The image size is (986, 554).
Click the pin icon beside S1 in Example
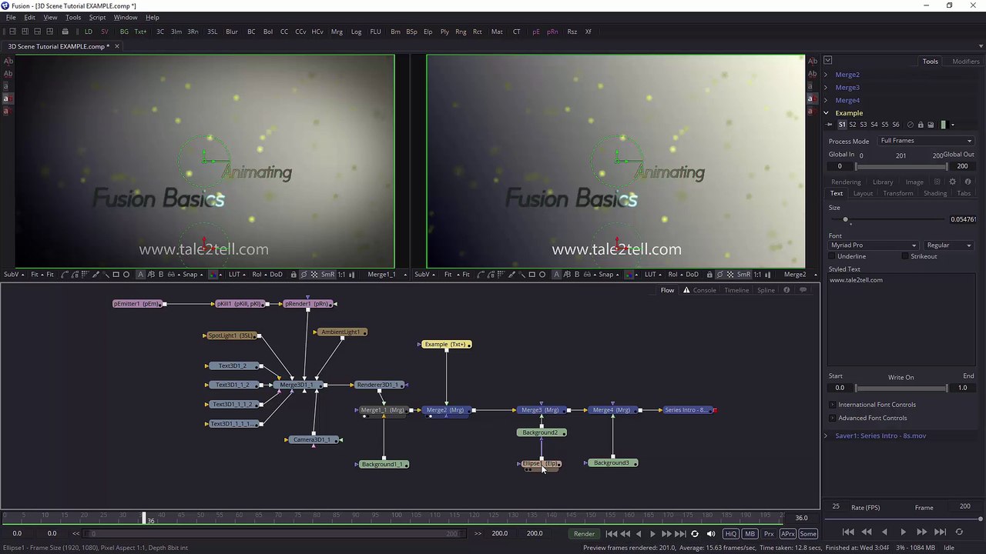pyautogui.click(x=830, y=125)
